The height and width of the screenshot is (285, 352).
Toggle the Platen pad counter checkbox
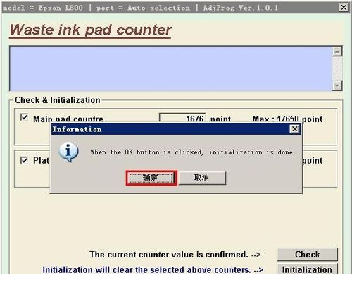[24, 160]
